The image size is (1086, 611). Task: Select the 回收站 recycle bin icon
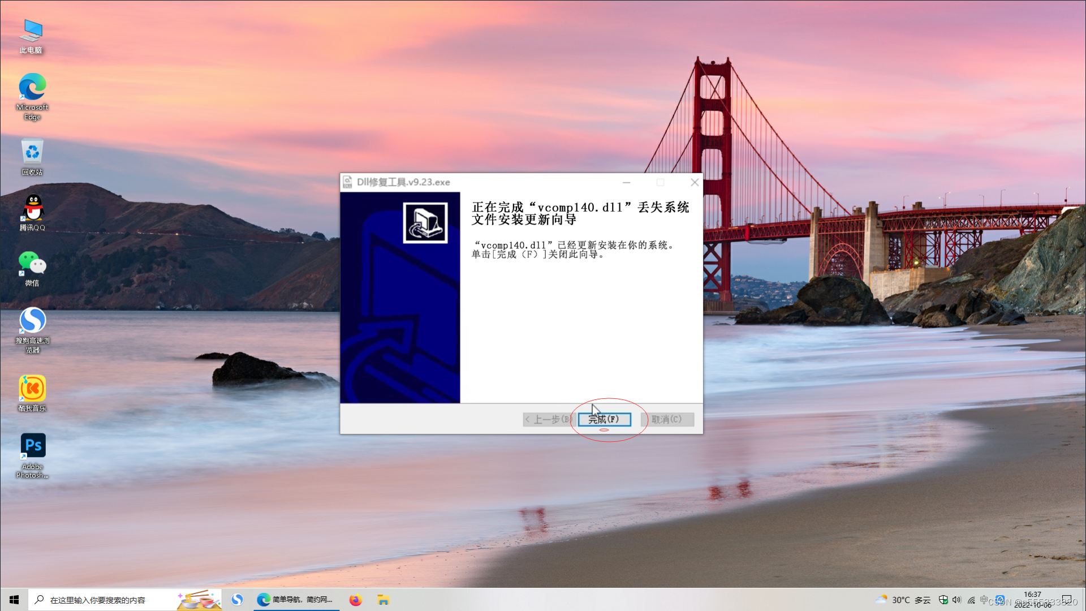point(32,157)
